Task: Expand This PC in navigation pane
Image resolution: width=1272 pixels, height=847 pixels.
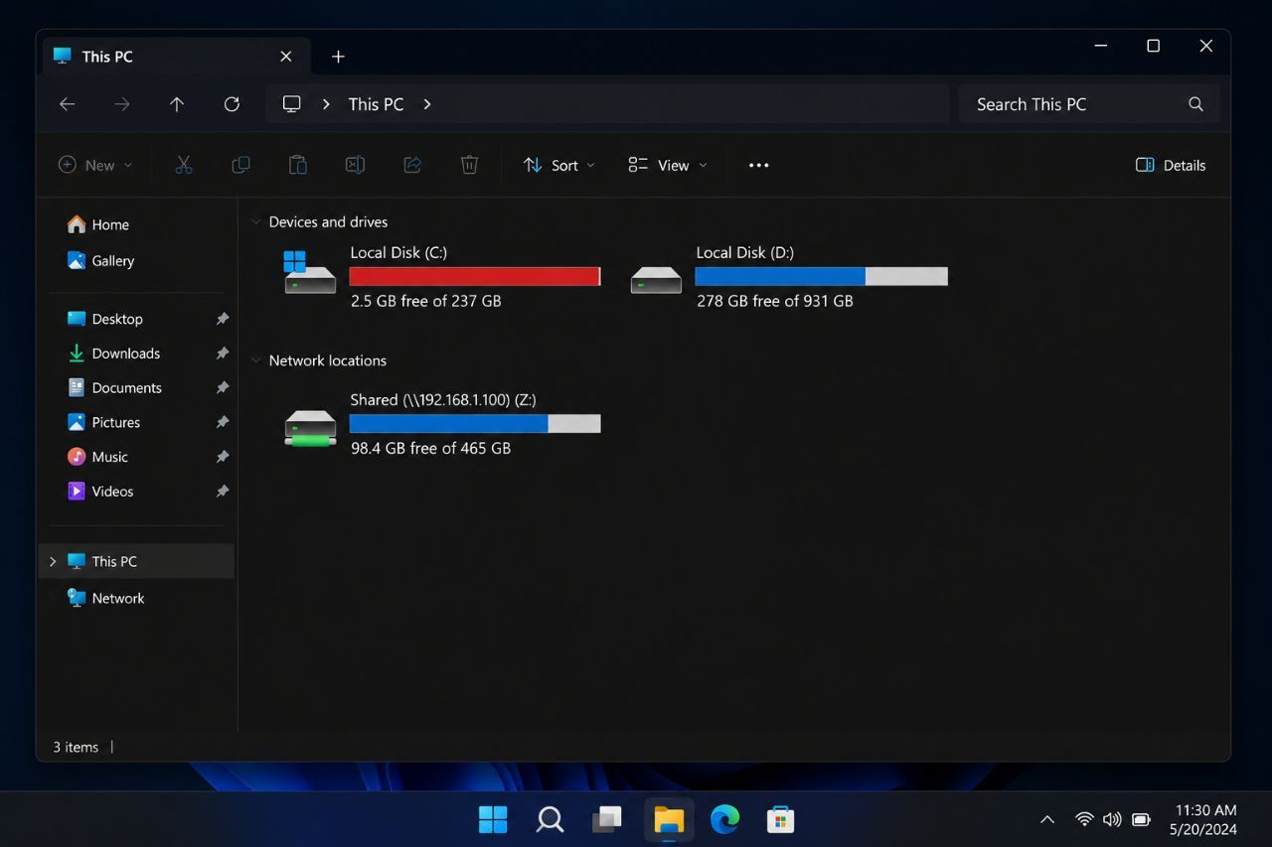Action: (x=53, y=561)
